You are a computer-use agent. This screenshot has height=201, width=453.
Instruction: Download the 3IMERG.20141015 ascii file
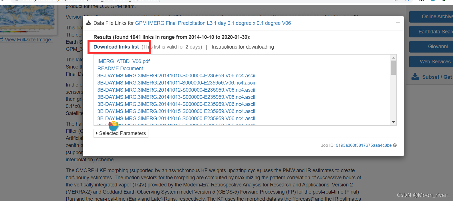176,111
